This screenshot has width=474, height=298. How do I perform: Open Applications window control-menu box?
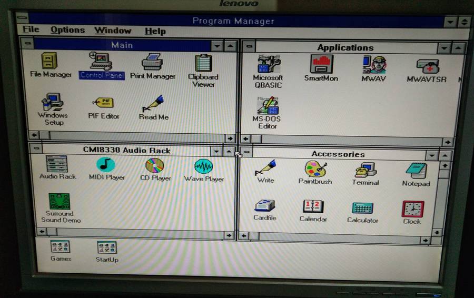(249, 46)
